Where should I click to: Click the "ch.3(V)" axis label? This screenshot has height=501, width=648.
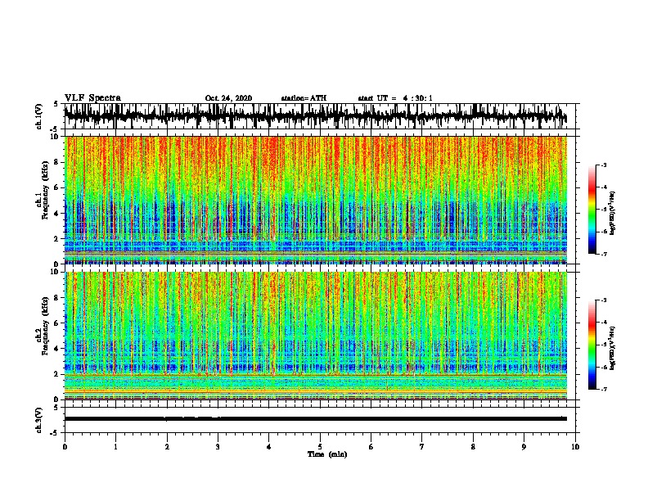click(x=39, y=420)
